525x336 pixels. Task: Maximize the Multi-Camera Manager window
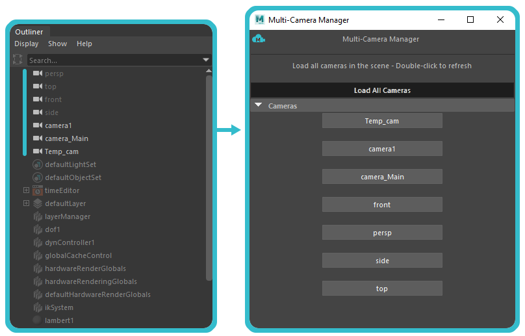coord(470,19)
